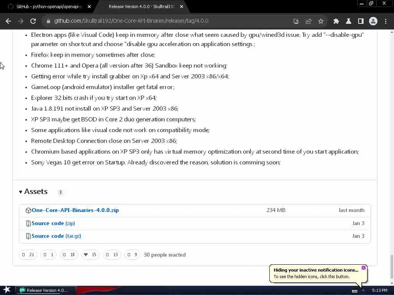Screen dimensions: 394x295
Task: Click file icon beside Source code zip
Action: point(28,223)
